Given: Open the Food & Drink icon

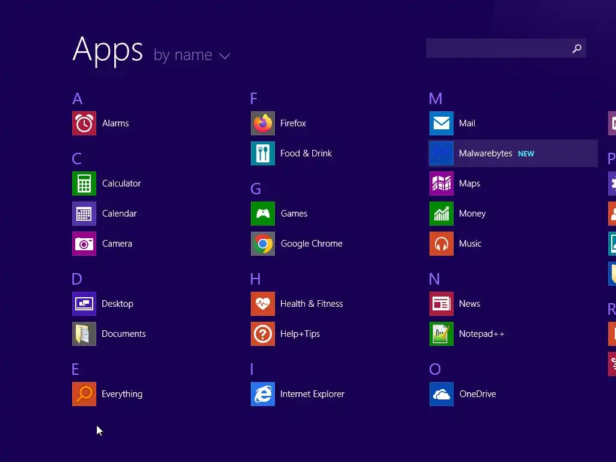Looking at the screenshot, I should pos(263,153).
